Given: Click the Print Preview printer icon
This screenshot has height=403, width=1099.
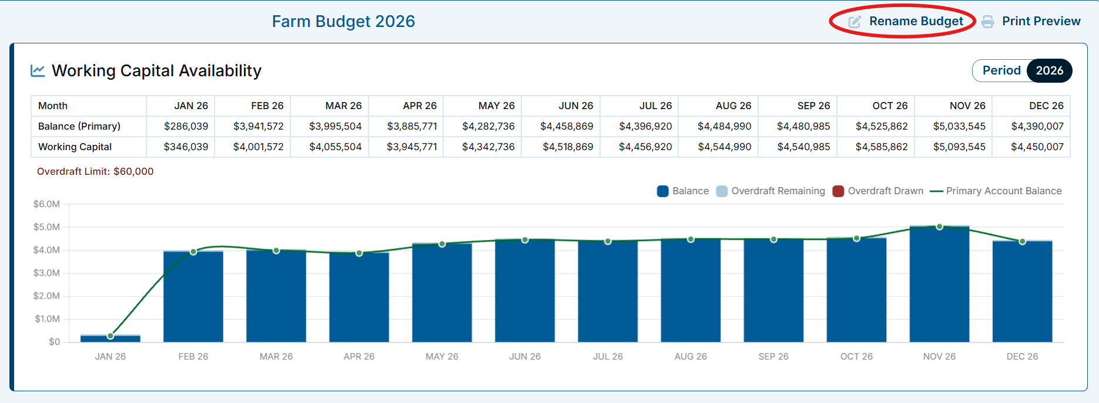Looking at the screenshot, I should [x=988, y=22].
